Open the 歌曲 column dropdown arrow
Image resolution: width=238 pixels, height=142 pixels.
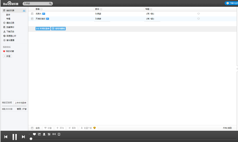coord(41,9)
